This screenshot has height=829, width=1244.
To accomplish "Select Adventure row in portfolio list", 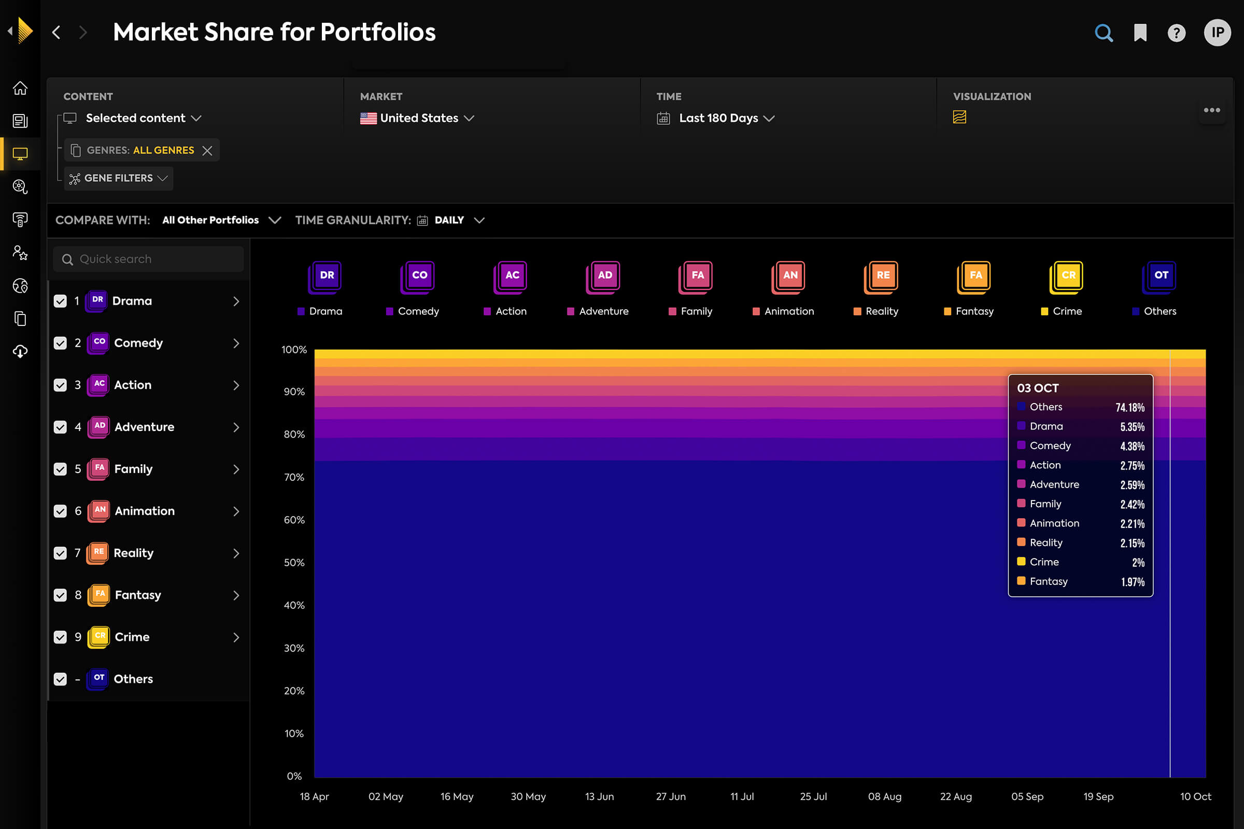I will click(x=149, y=426).
